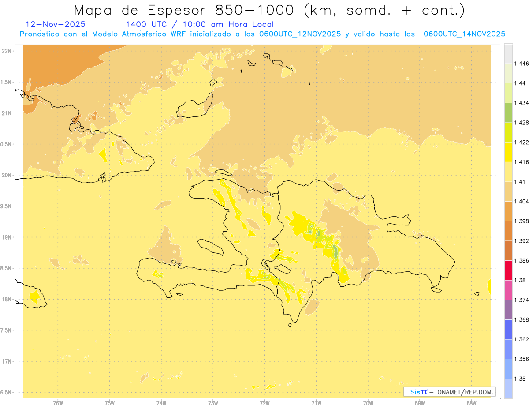The height and width of the screenshot is (409, 529).
Task: Click the purple legend band between 1.374 and 1.368
Action: click(x=508, y=310)
